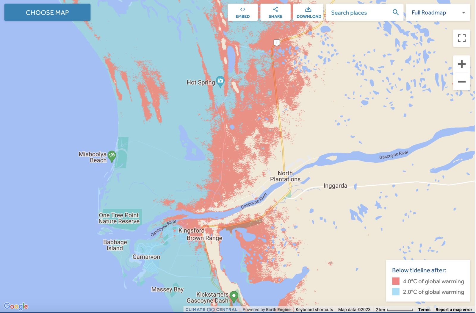
Task: Expand the Full Roadmap dropdown
Action: (438, 12)
